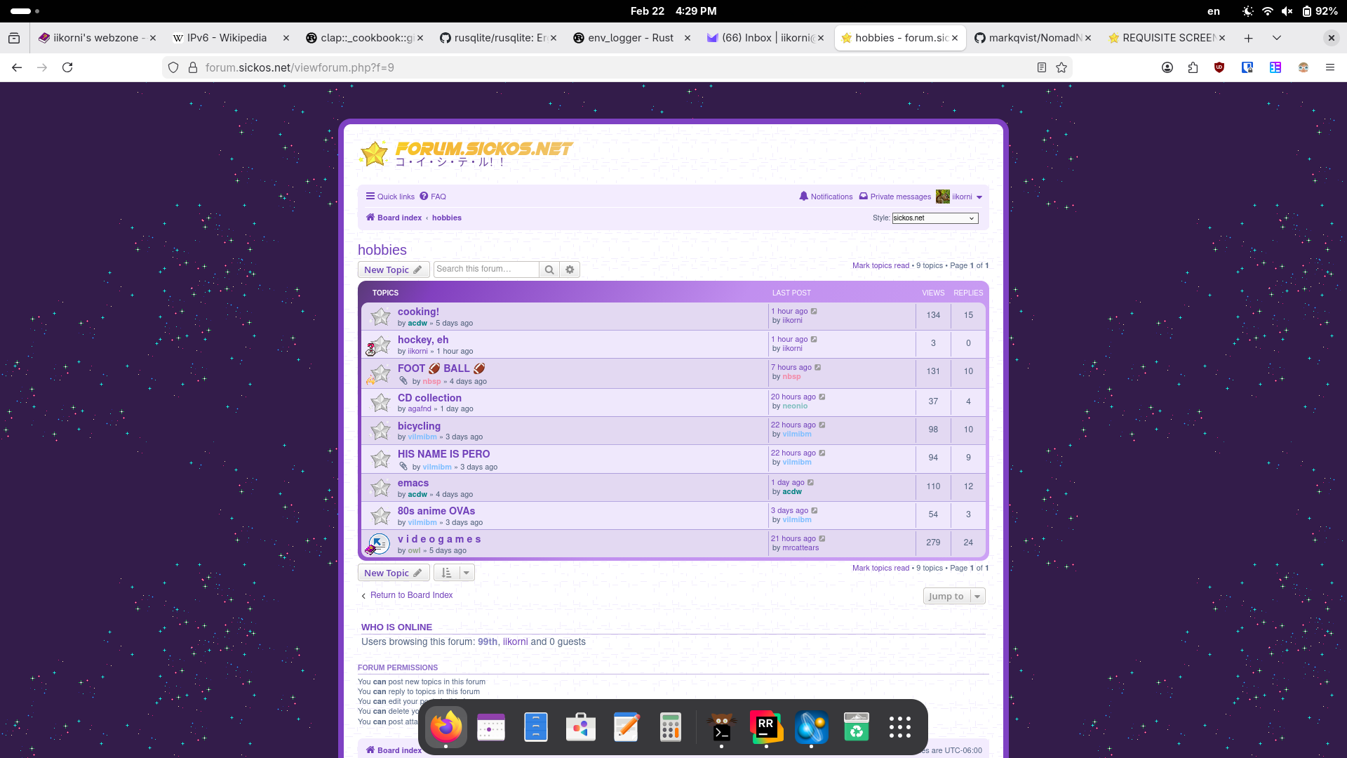The image size is (1347, 758).
Task: Follow the Return to Board Index link
Action: point(411,594)
